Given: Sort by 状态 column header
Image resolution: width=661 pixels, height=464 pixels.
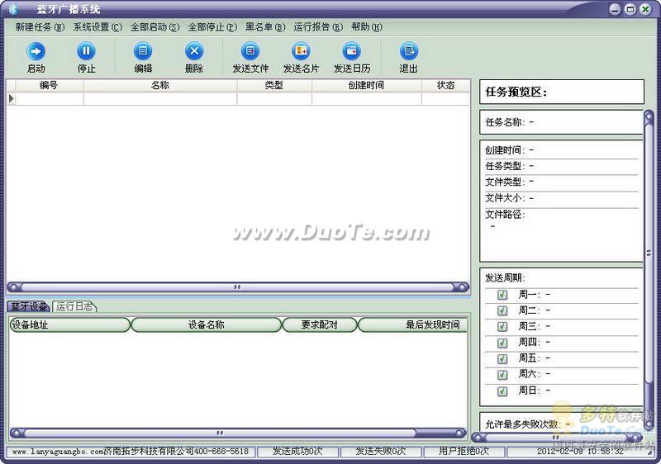Looking at the screenshot, I should pyautogui.click(x=445, y=86).
